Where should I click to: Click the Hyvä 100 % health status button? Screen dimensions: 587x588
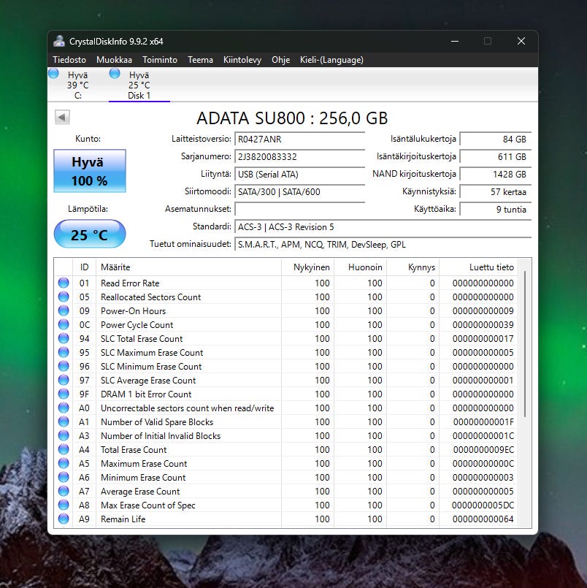(x=90, y=171)
